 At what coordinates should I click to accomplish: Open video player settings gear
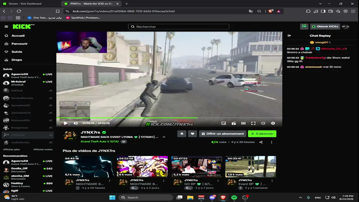(x=273, y=123)
